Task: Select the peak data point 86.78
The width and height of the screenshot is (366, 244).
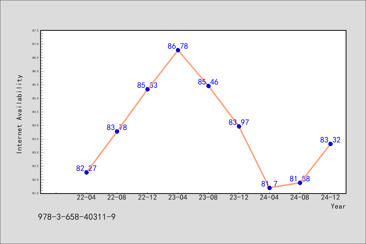Action: pos(178,50)
